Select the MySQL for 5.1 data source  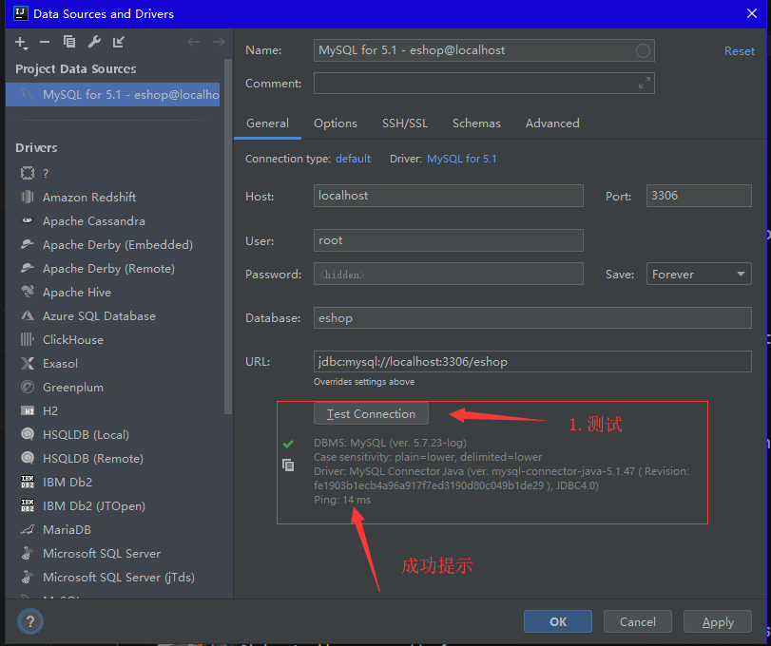point(112,94)
